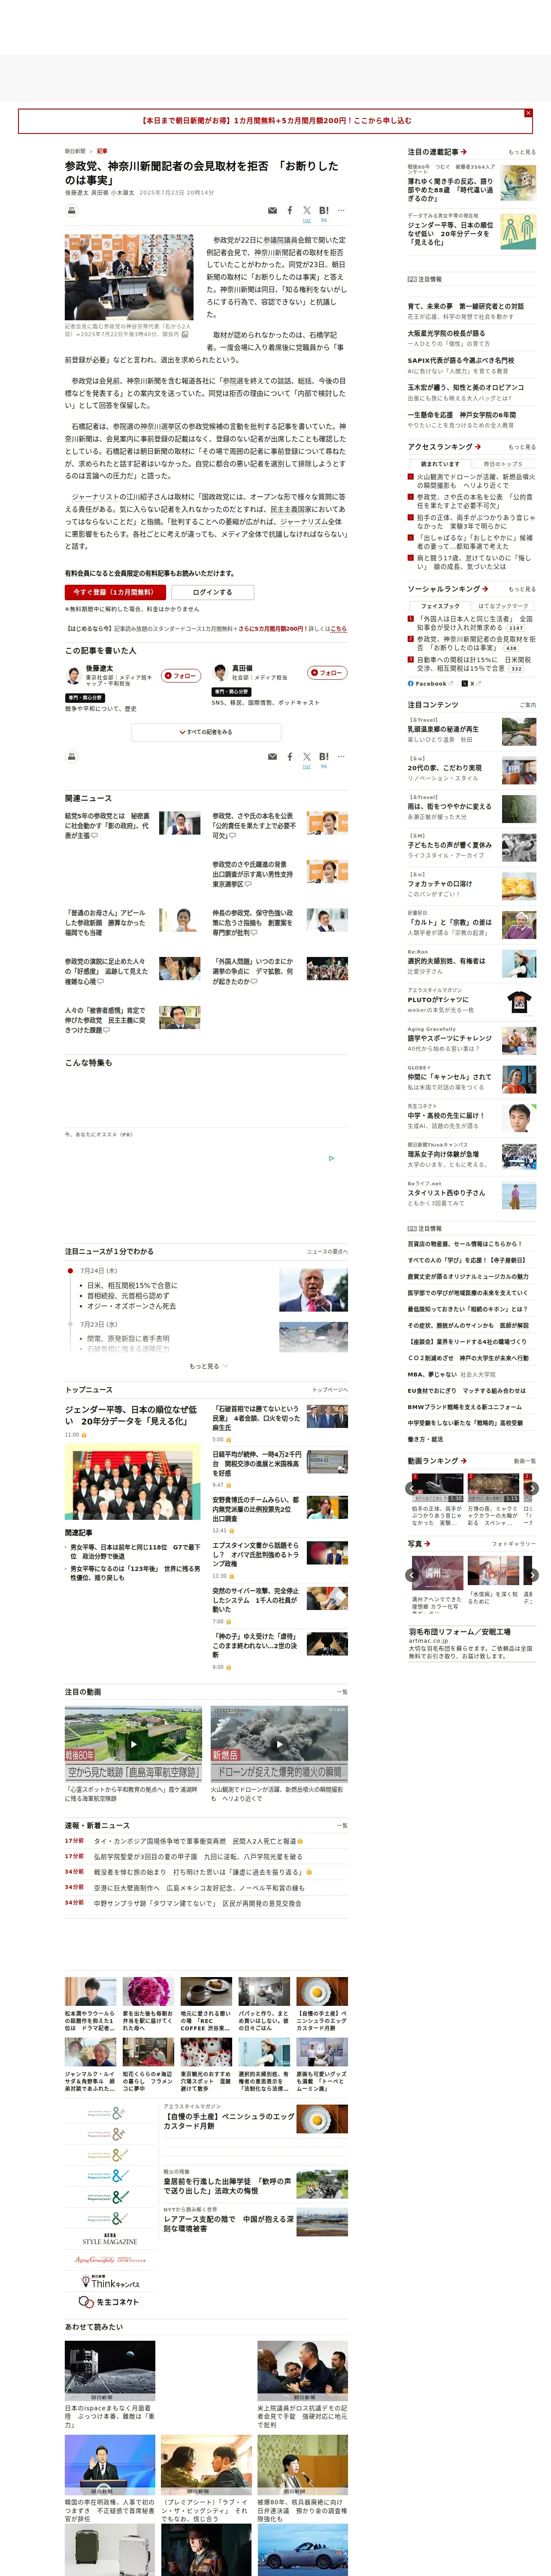Open the 1-month free subscription banner
The image size is (551, 2576).
pos(276,121)
